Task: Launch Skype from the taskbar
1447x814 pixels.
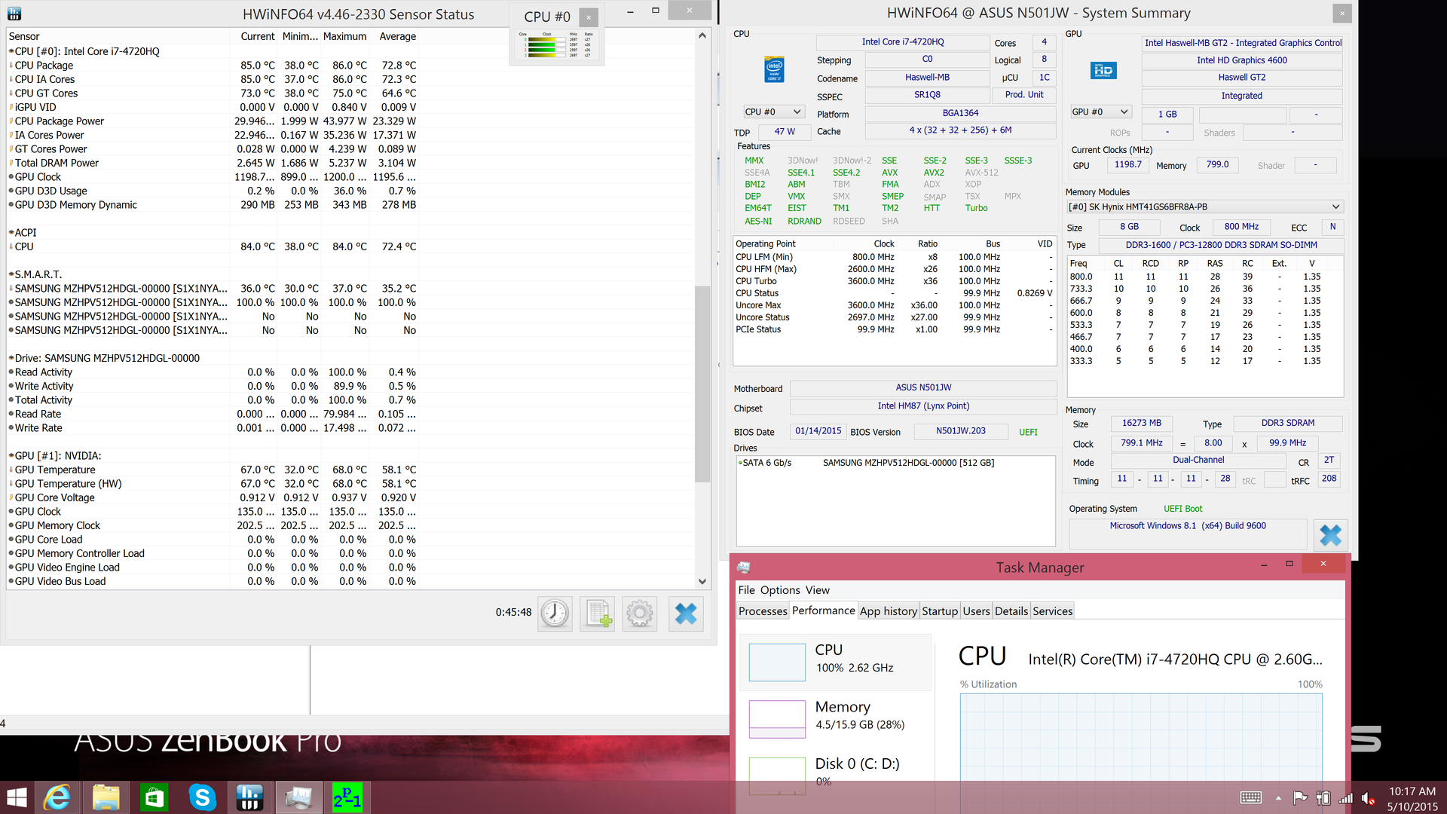Action: pyautogui.click(x=202, y=797)
